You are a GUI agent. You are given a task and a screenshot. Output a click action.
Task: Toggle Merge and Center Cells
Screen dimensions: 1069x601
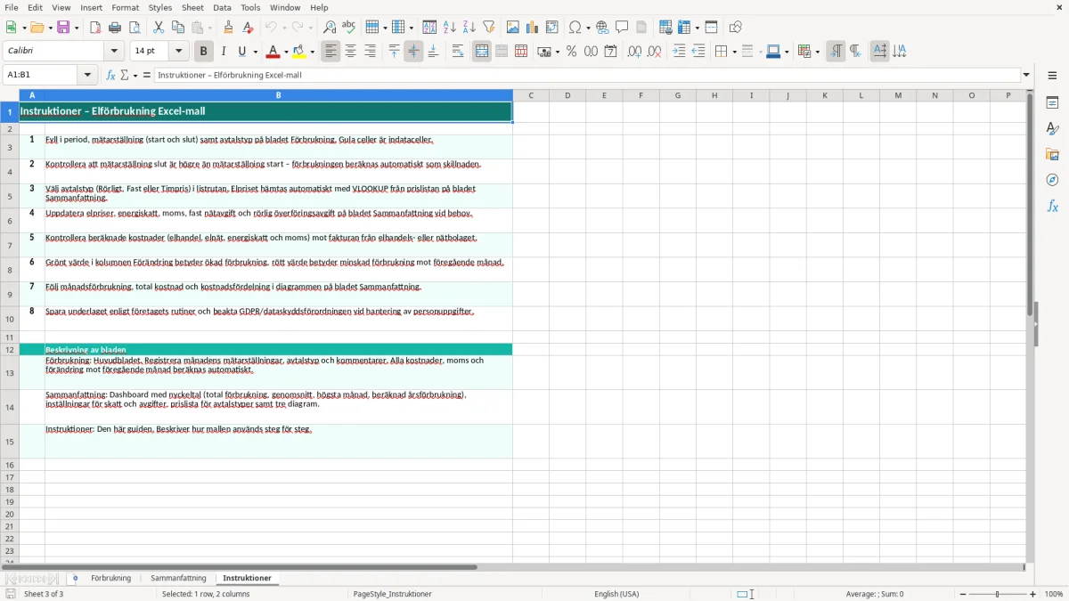[x=482, y=52]
